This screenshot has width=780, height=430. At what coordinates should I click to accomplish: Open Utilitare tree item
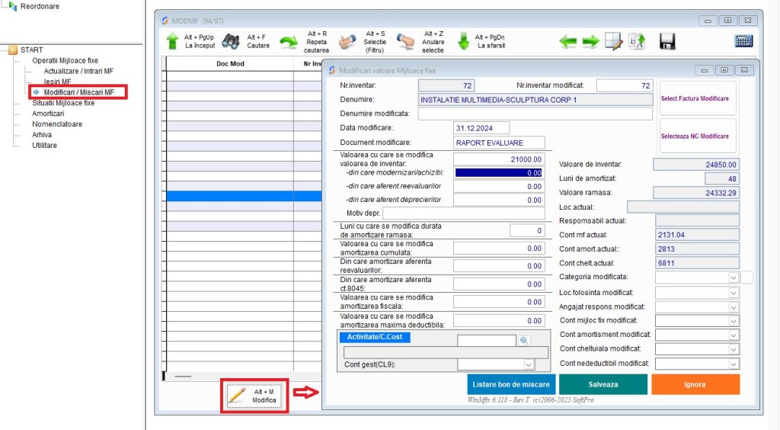tap(44, 146)
